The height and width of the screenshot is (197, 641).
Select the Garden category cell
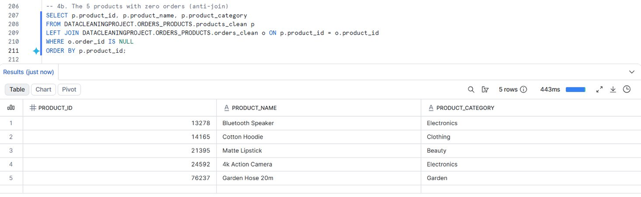[531, 178]
